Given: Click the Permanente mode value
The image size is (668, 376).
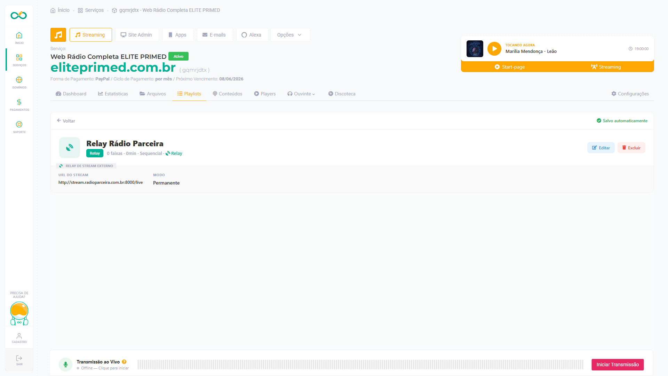Looking at the screenshot, I should [166, 183].
